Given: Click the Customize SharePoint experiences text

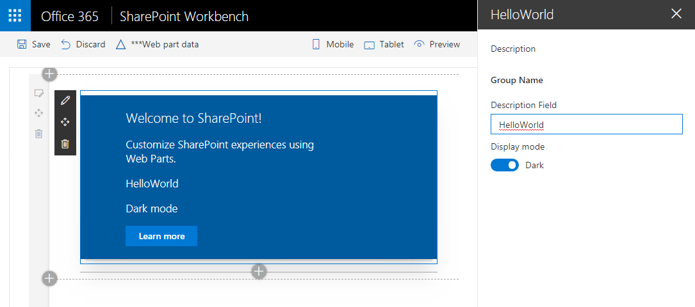Looking at the screenshot, I should [x=220, y=152].
